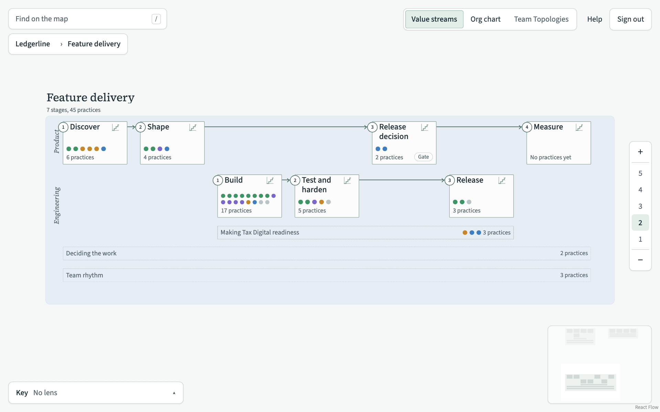Open the maturity chart icon on Shape stage
The width and height of the screenshot is (660, 412).
(193, 127)
